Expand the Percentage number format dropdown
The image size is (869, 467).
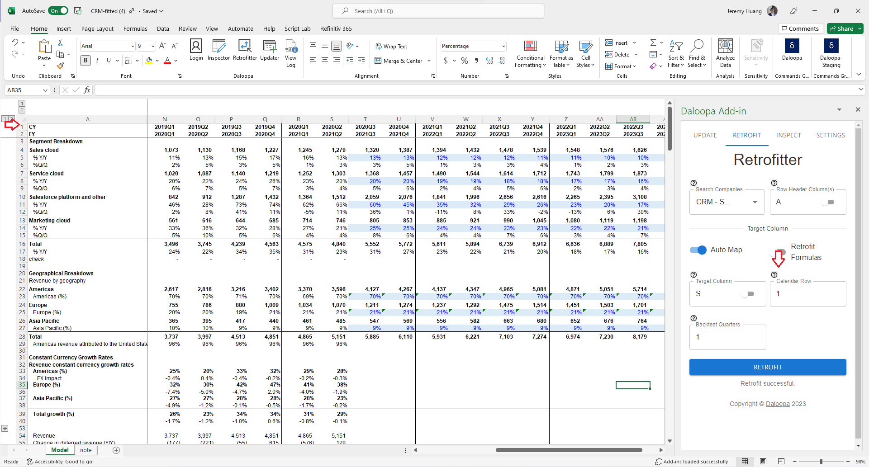(503, 46)
